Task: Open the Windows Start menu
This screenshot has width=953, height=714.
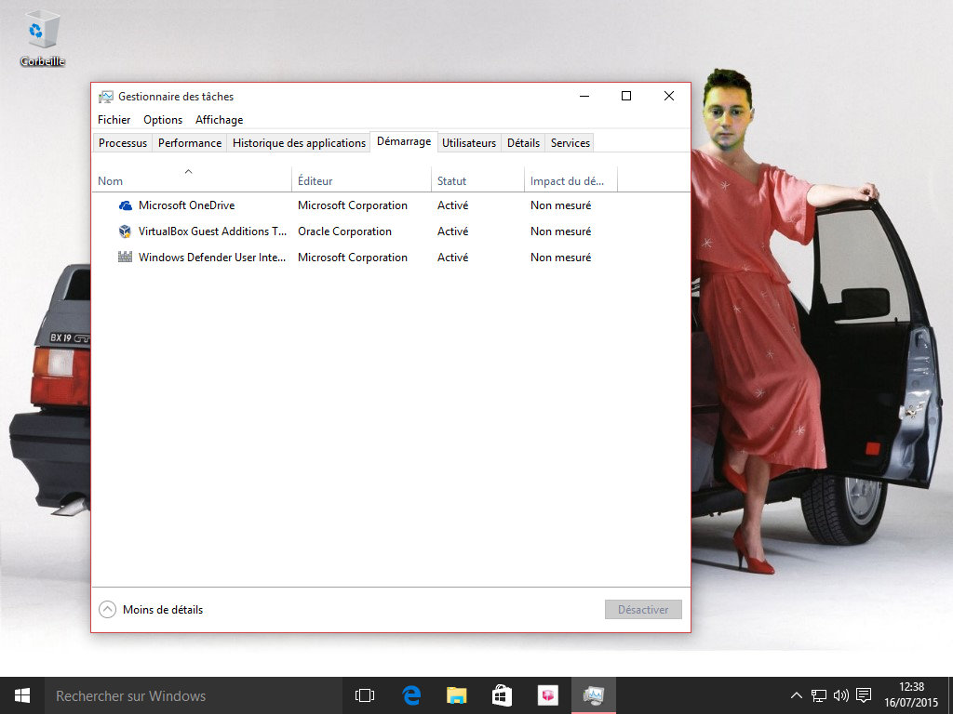Action: point(22,695)
